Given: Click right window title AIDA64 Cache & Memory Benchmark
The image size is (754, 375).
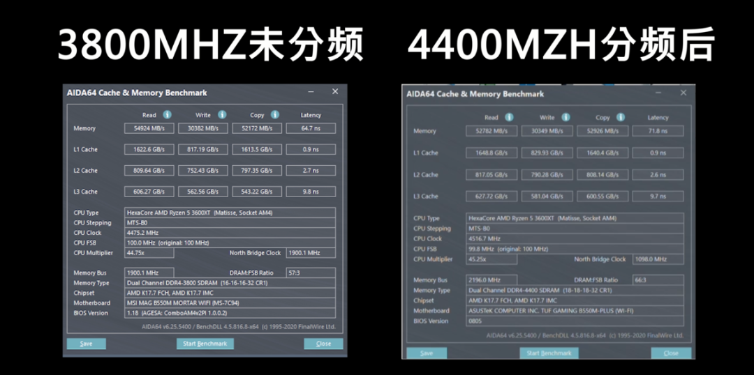Looking at the screenshot, I should click(x=475, y=93).
